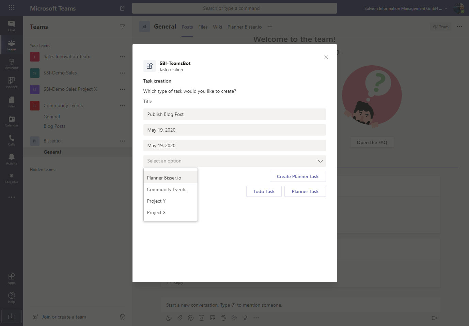This screenshot has height=326, width=469.
Task: Open channel more options ellipsis
Action: pyautogui.click(x=459, y=27)
